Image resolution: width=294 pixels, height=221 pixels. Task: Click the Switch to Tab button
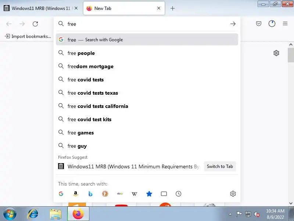[x=220, y=166]
